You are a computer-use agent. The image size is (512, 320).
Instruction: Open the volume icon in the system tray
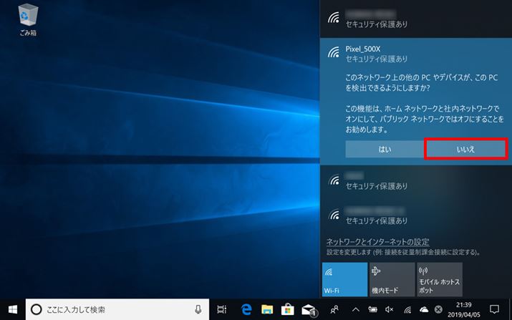[x=390, y=309]
